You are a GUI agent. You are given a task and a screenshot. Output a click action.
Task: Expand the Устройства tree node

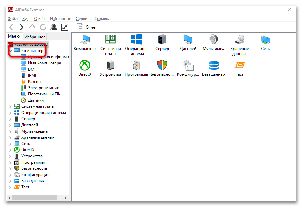point(10,156)
